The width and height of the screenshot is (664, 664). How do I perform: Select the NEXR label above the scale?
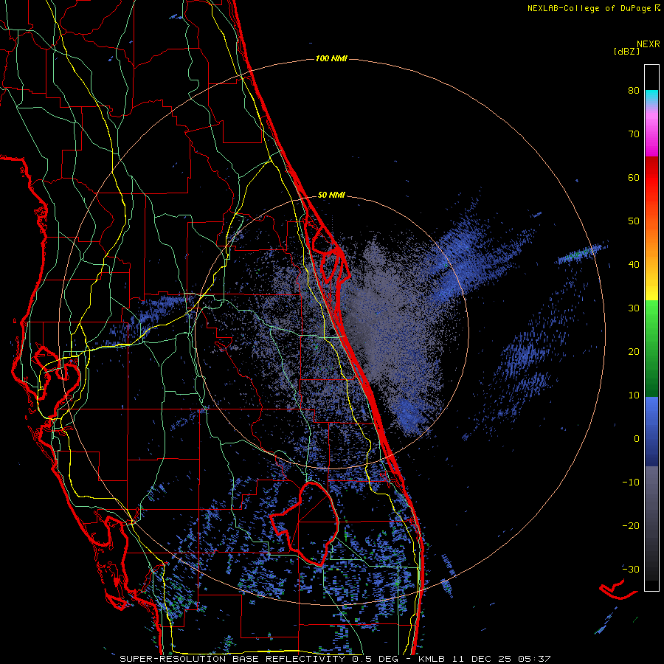[649, 44]
